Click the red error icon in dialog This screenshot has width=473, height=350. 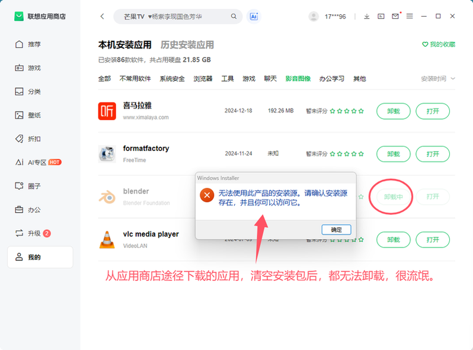tap(207, 195)
